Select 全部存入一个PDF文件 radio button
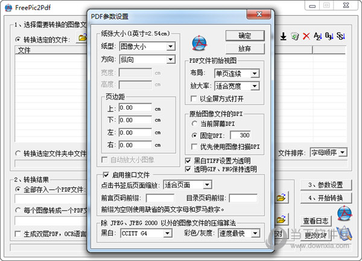Image resolution: width=362 pixels, height=261 pixels. pos(17,189)
